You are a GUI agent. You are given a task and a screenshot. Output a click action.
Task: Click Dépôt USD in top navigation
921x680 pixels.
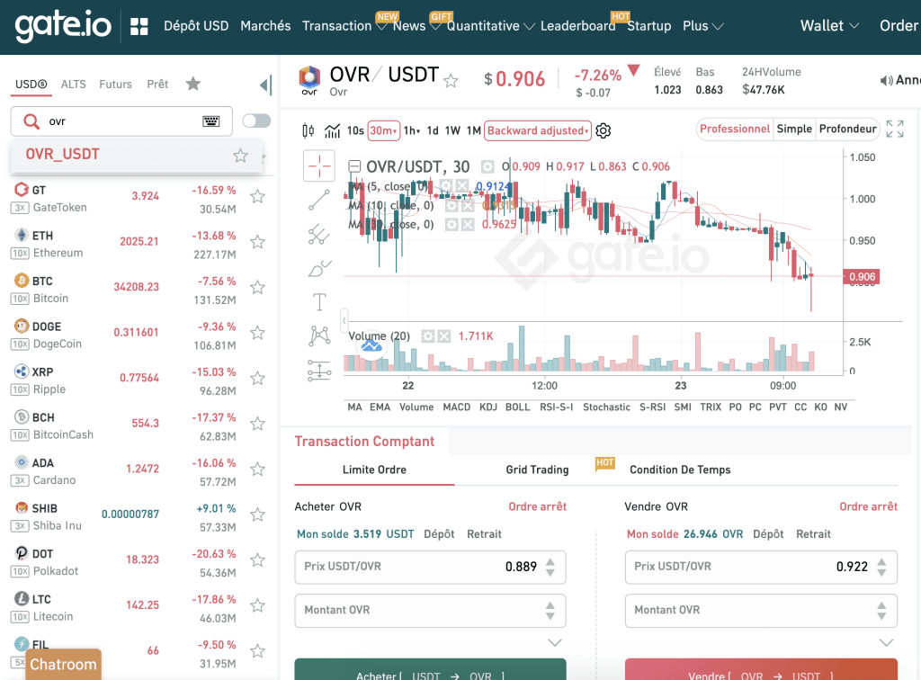point(196,26)
